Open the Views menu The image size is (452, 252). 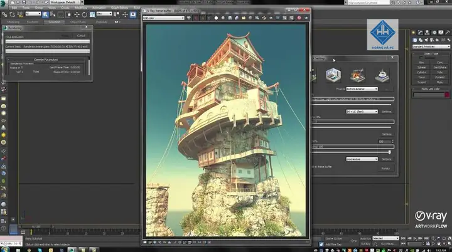[52, 8]
